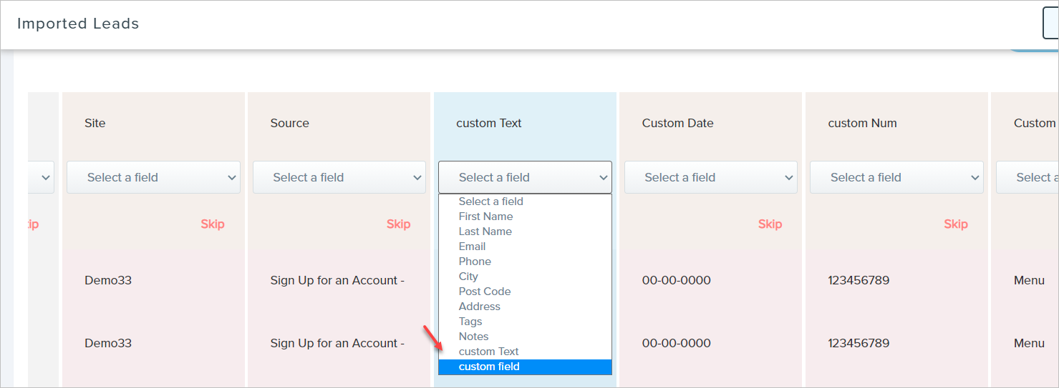Collapse the custom Text field dropdown
The image size is (1059, 388).
(525, 177)
